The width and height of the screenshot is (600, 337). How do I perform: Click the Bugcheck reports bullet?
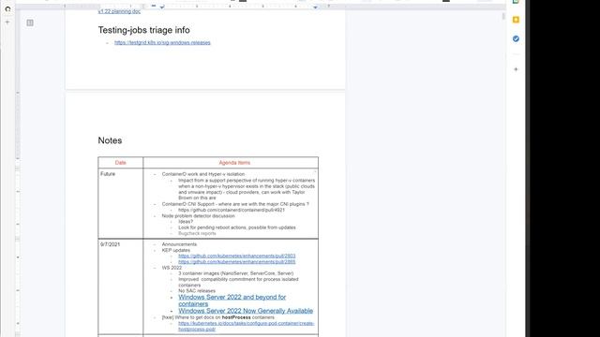coord(197,233)
